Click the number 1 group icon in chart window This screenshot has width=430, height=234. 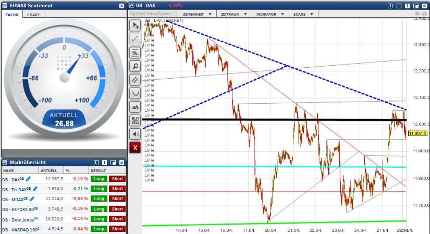tap(407, 6)
